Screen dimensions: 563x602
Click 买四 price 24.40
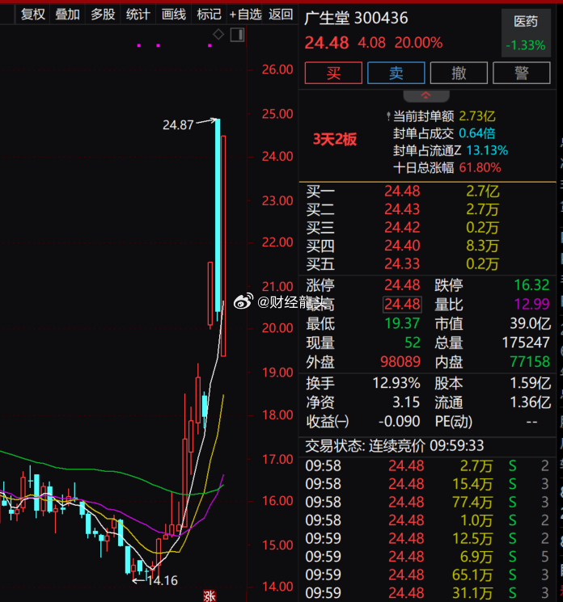pyautogui.click(x=402, y=246)
